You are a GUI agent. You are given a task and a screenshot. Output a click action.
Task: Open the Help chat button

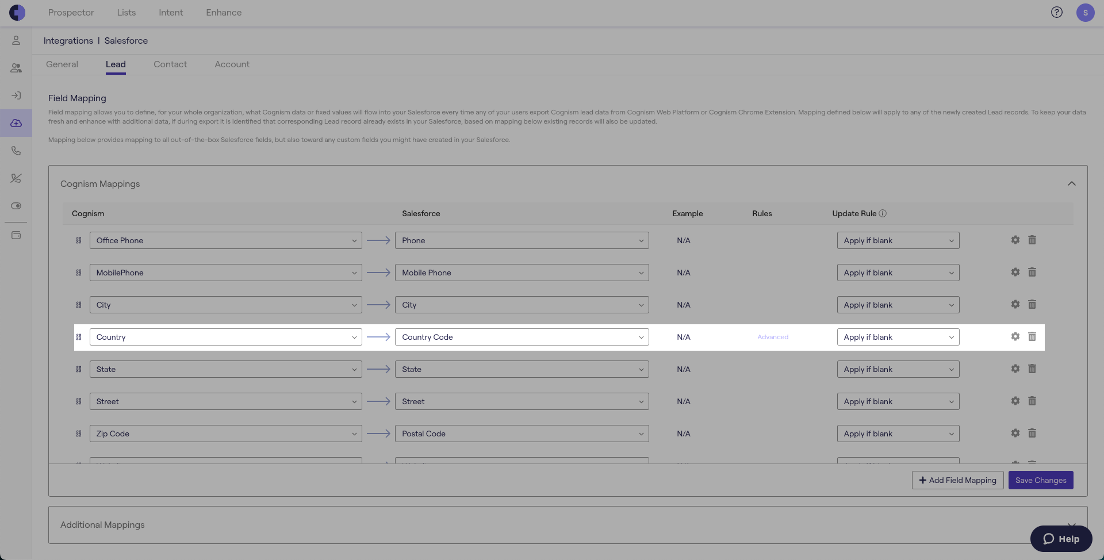[x=1061, y=539]
